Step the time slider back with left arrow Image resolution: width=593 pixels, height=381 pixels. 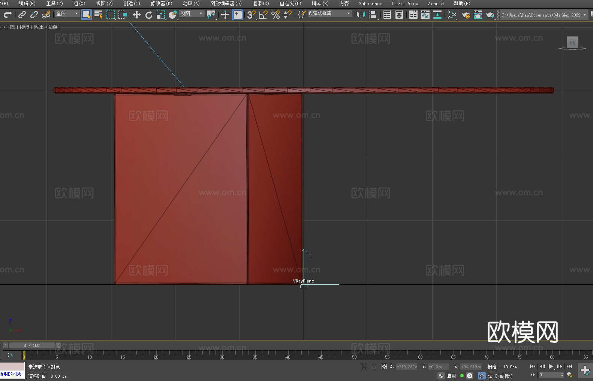click(x=5, y=345)
